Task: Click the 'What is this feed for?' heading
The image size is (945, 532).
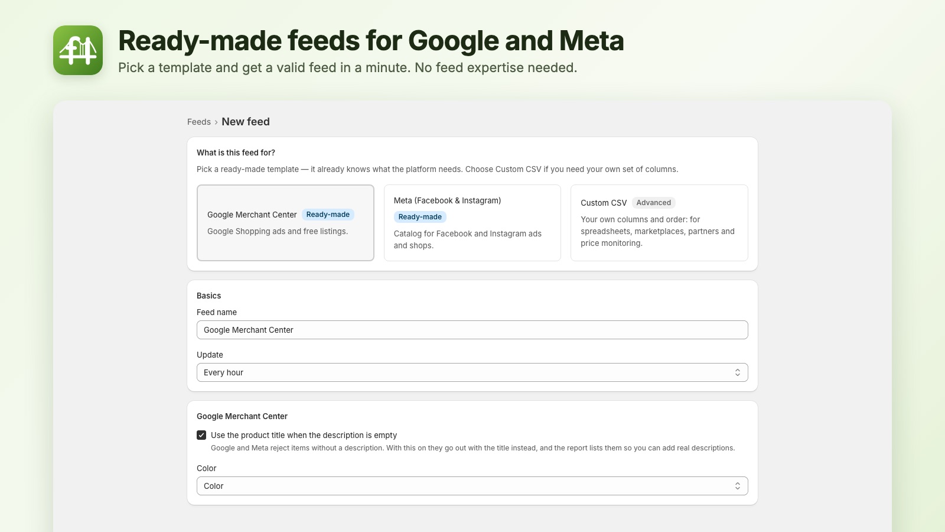Action: (x=236, y=153)
